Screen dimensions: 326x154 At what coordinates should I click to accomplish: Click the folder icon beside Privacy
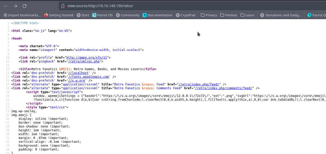pos(203,15)
